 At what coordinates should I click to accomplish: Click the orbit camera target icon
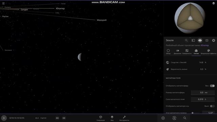[x=174, y=118]
